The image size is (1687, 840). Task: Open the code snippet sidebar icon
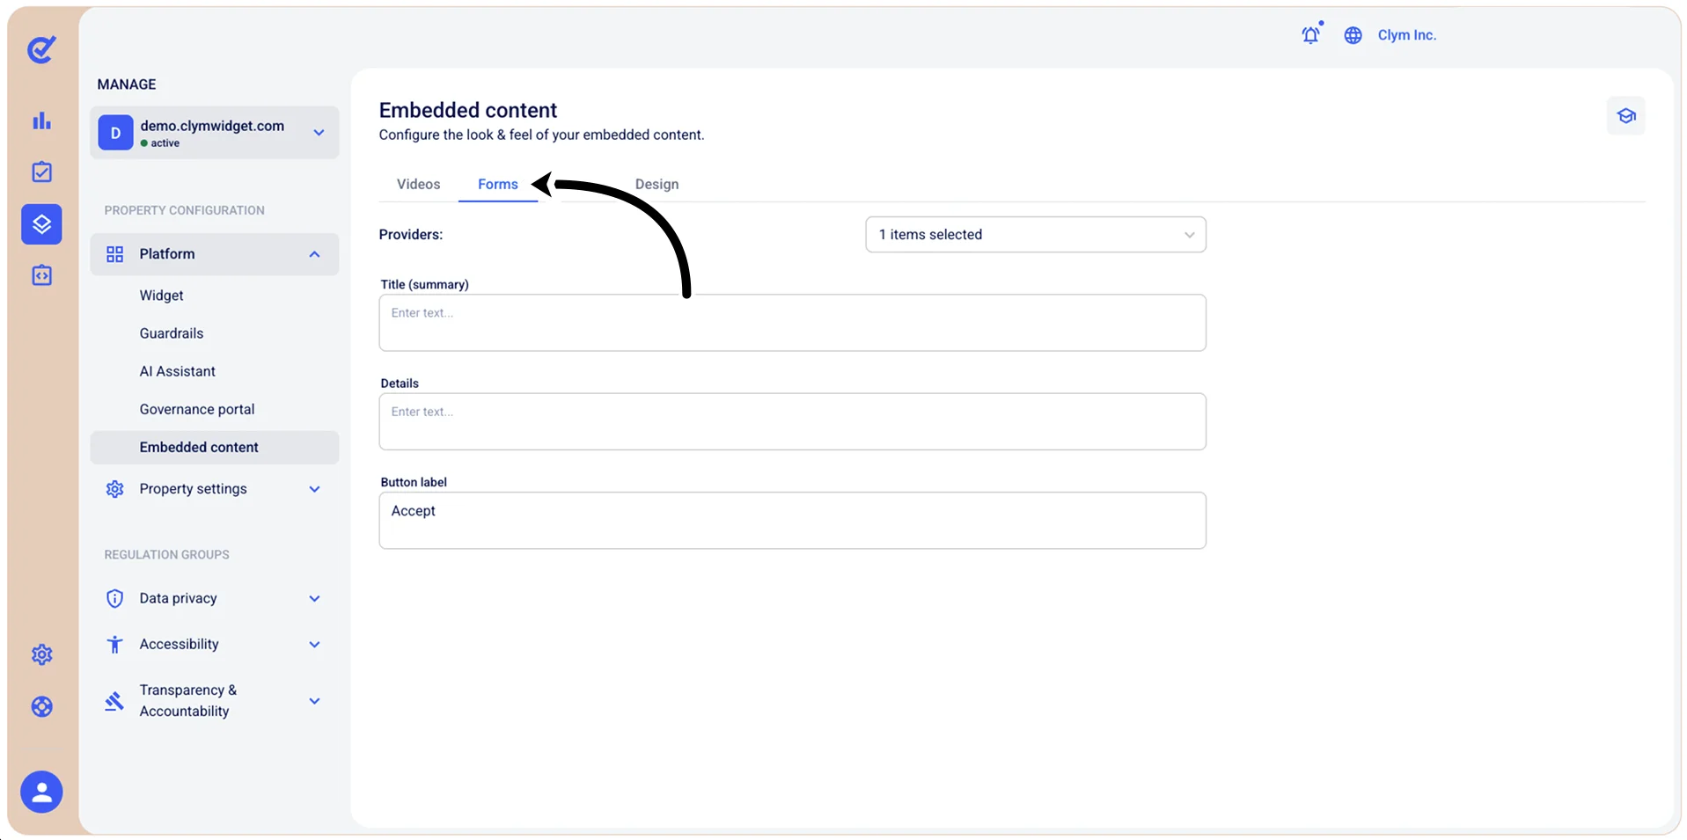pyautogui.click(x=41, y=275)
